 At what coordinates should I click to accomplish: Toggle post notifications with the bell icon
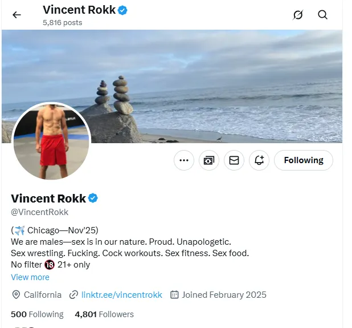click(x=259, y=160)
